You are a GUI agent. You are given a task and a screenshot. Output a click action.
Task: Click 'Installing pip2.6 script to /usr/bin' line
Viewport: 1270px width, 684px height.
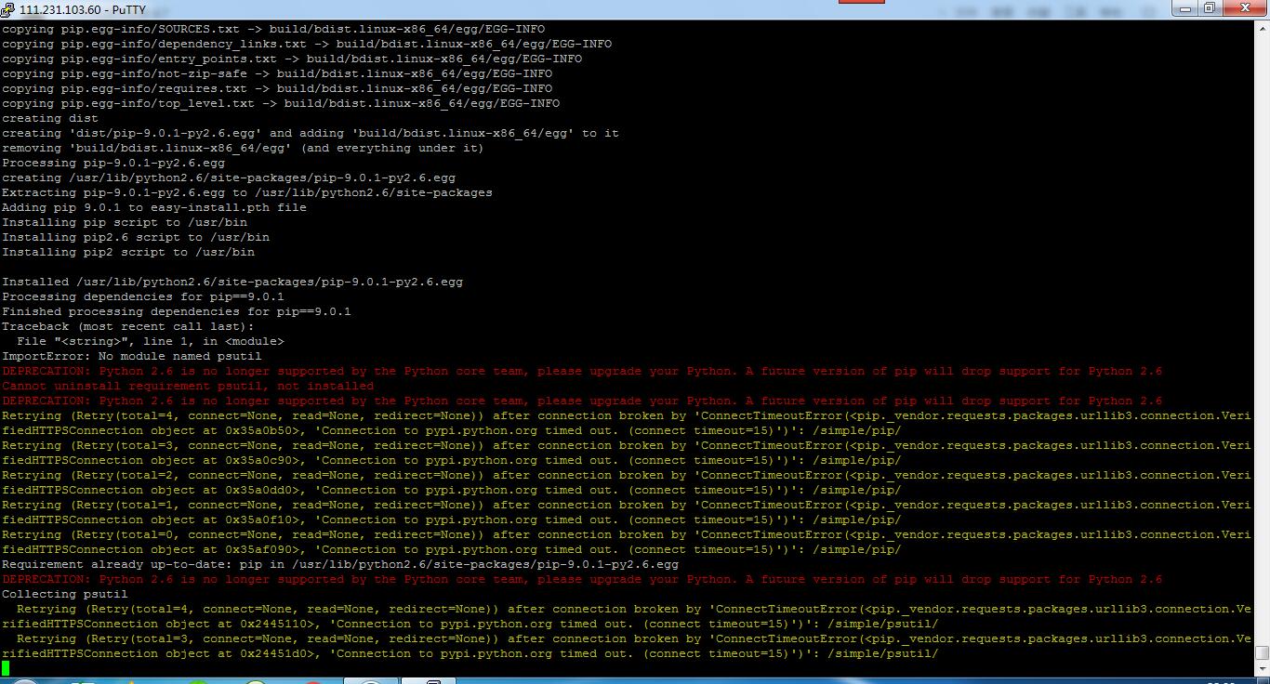(136, 237)
